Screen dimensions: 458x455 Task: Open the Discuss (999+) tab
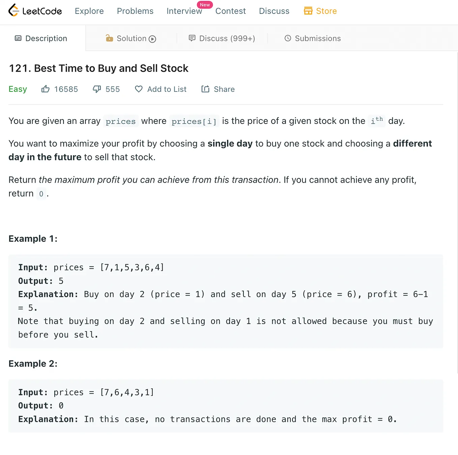222,38
